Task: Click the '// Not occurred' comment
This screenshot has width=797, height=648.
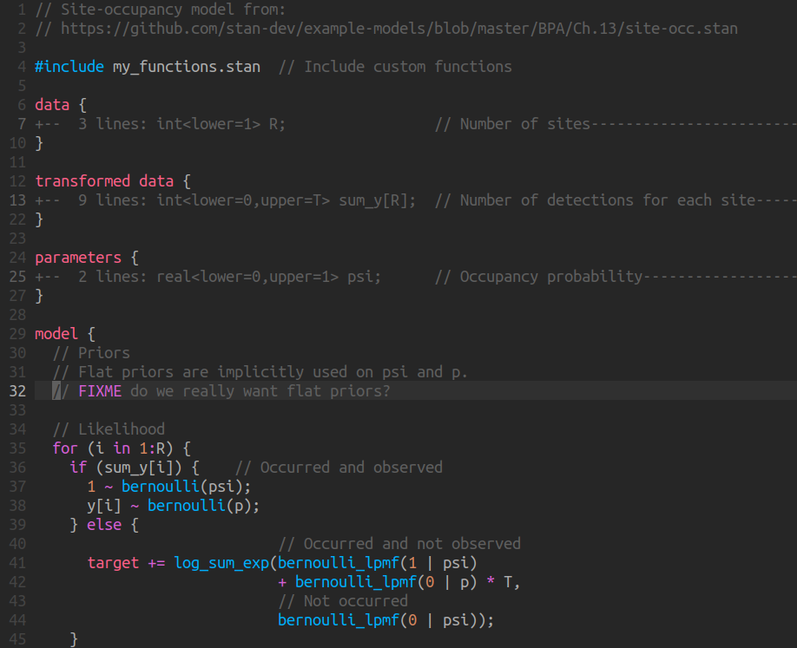Action: coord(343,601)
